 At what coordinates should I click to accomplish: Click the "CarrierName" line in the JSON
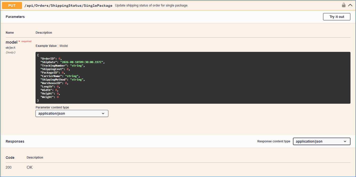coord(60,76)
